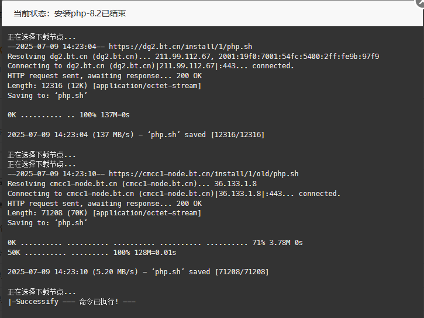Select the 正在选择下载节点 line above Successify
Viewport: 424px width, 318px height.
point(42,292)
